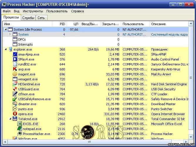Click the SMax4.exe audio icon
The image size is (196, 147).
coord(15,59)
